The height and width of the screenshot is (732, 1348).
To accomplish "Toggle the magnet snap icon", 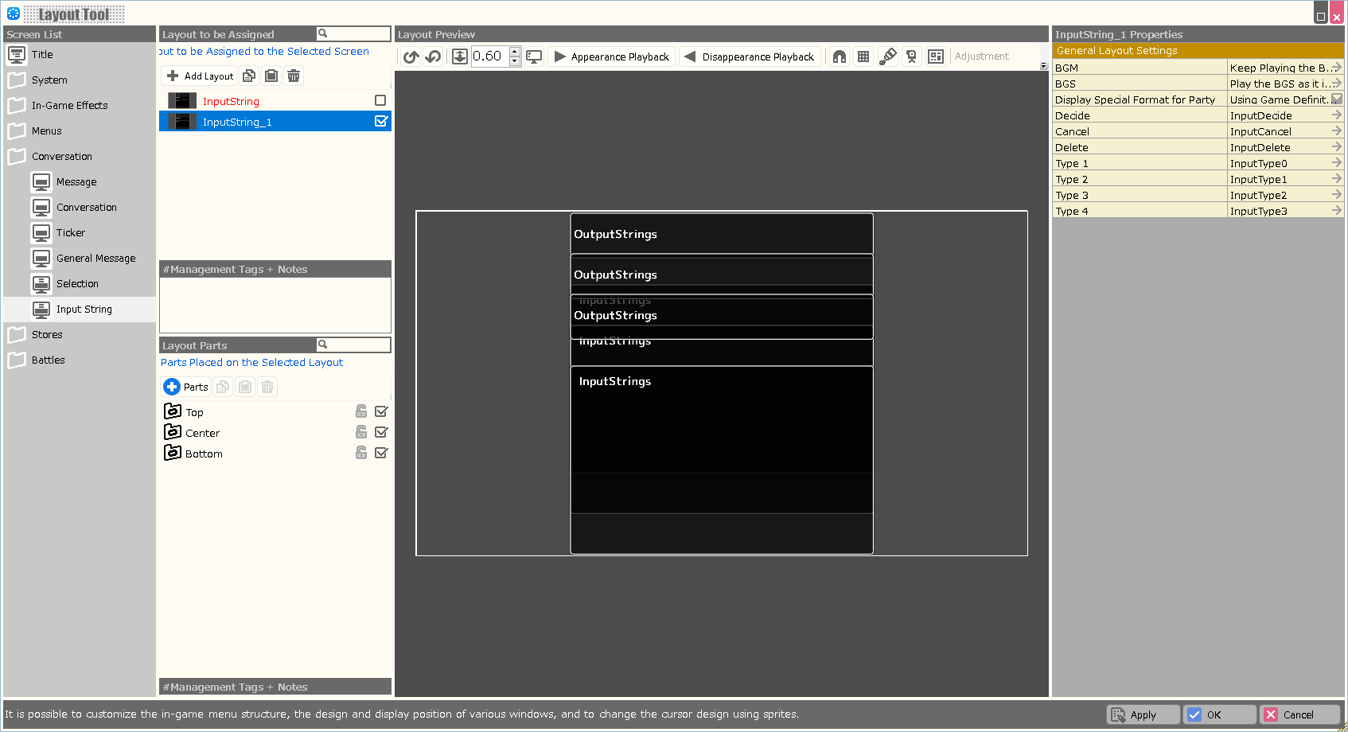I will [839, 56].
